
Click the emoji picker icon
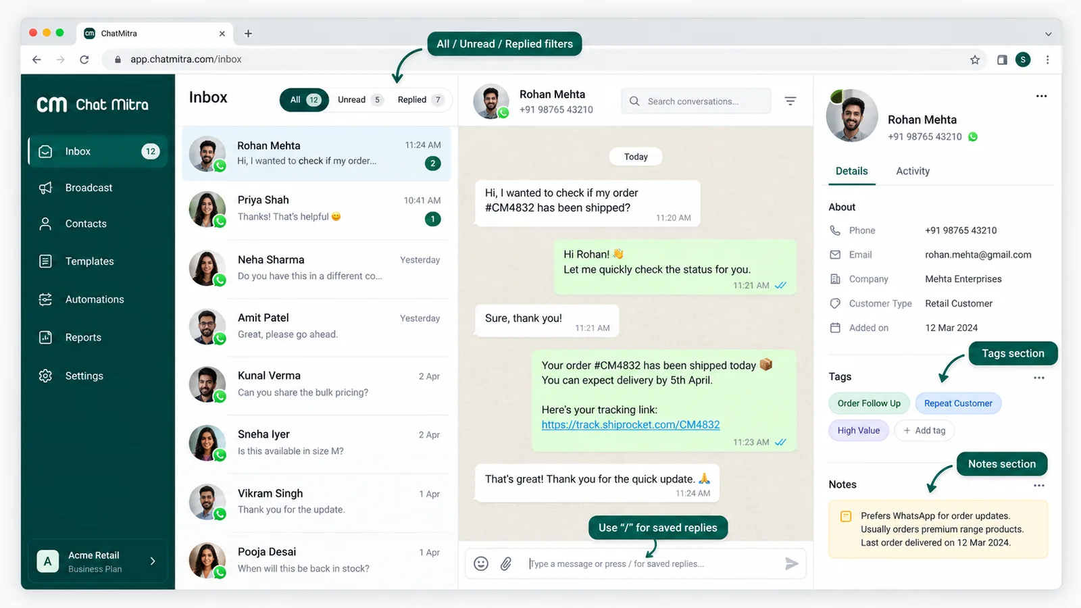[x=481, y=563]
